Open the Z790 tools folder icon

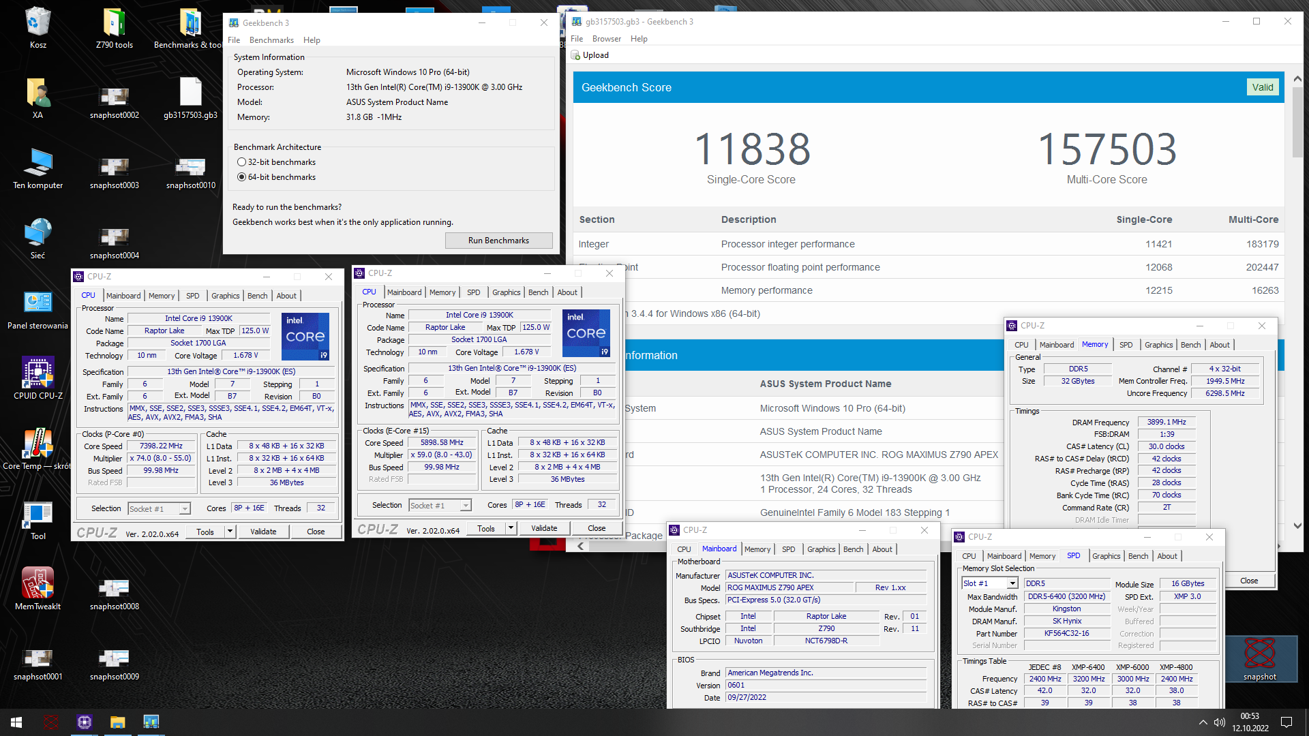[114, 27]
